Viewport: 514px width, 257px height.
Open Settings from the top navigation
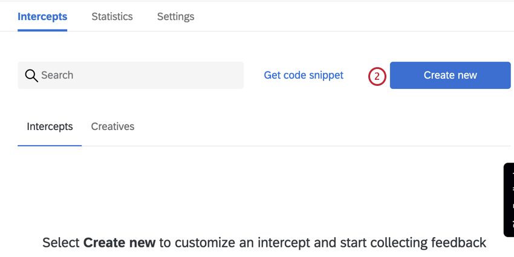click(x=176, y=16)
